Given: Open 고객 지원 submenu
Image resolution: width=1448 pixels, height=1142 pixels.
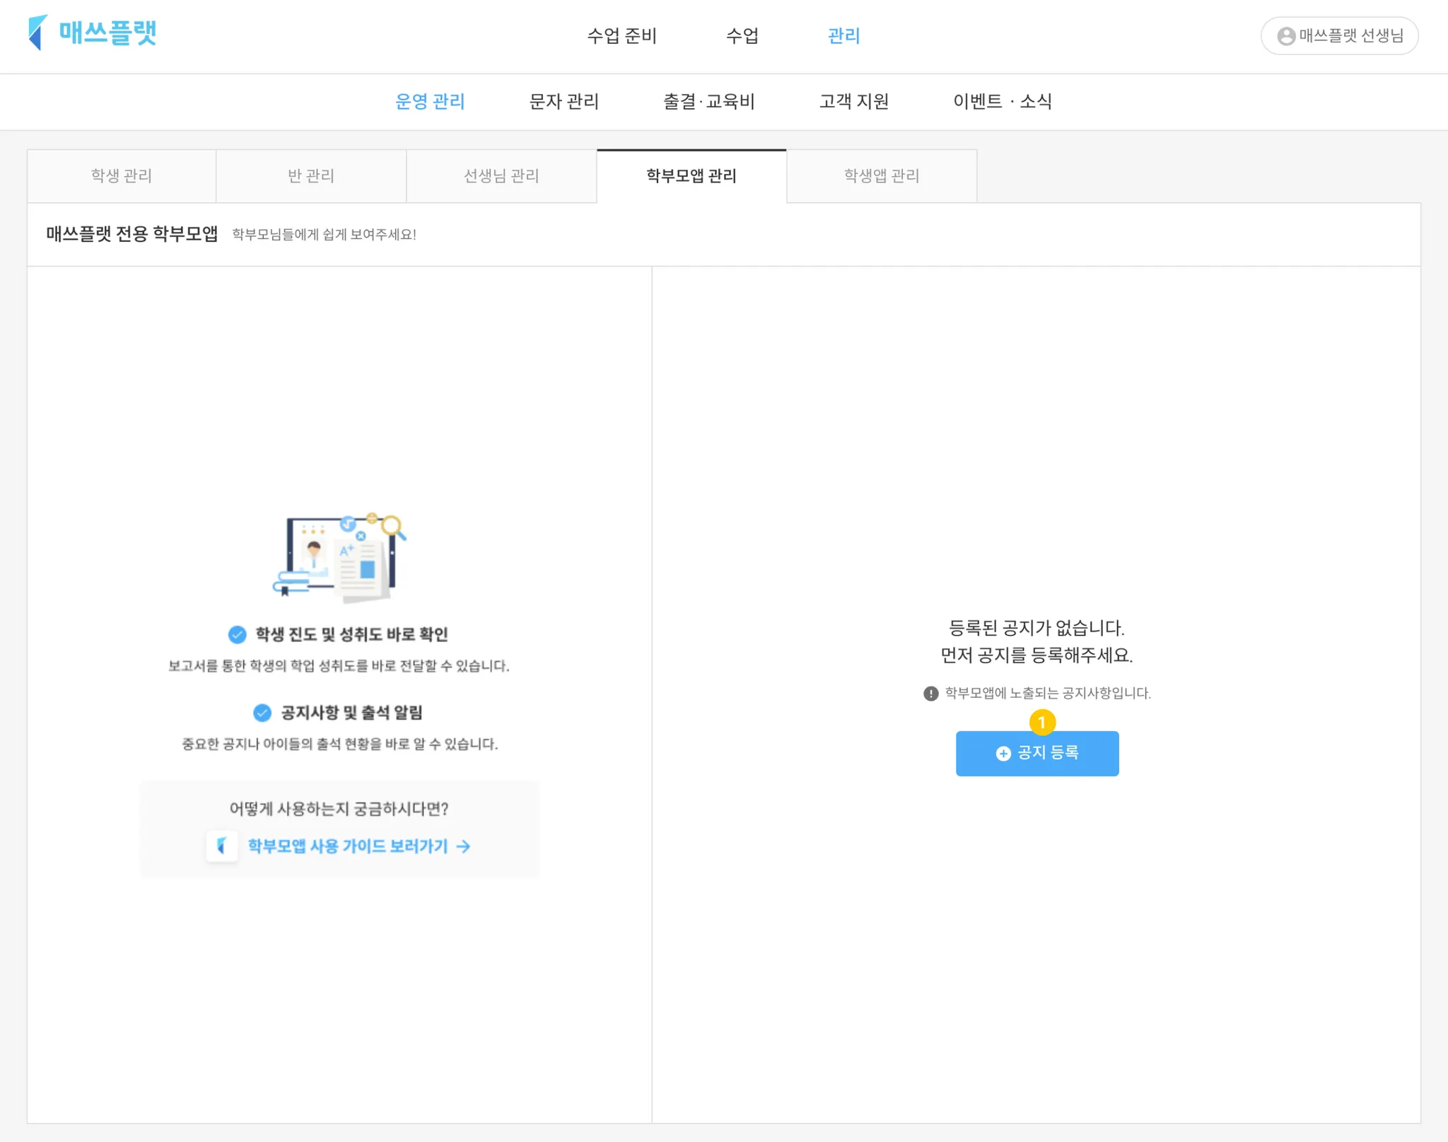Looking at the screenshot, I should (x=853, y=102).
